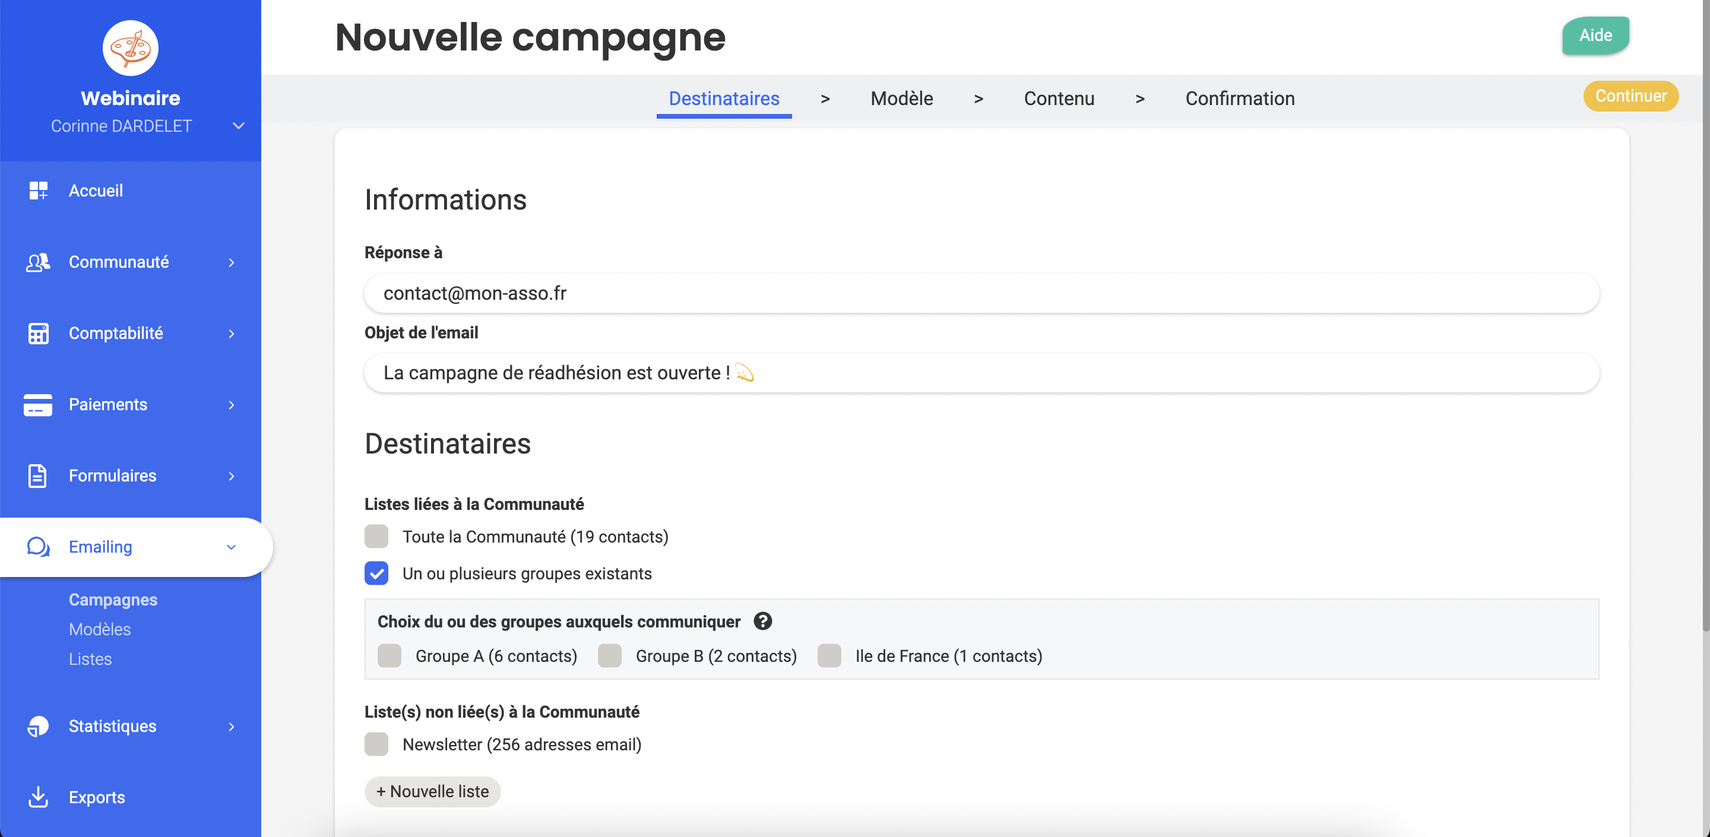The height and width of the screenshot is (837, 1710).
Task: Click the help question mark icon
Action: point(763,622)
